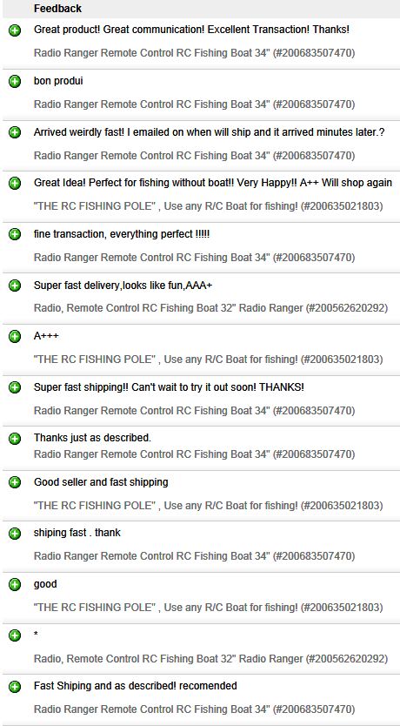The image size is (400, 726).
Task: Click green plus icon beside "Thanks just as described"
Action: pyautogui.click(x=15, y=439)
